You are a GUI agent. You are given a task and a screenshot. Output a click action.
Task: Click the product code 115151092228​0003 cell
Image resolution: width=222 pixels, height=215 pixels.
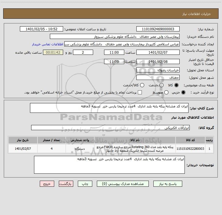coord(190,149)
